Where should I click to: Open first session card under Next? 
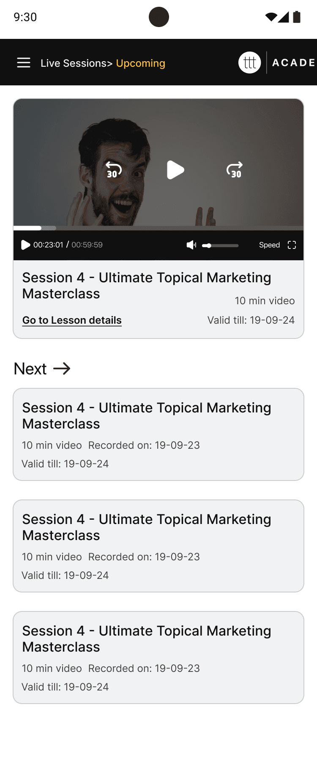pos(158,434)
